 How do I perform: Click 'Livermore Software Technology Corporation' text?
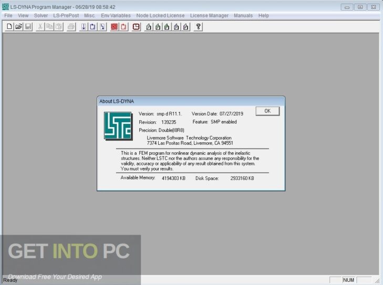pyautogui.click(x=189, y=138)
